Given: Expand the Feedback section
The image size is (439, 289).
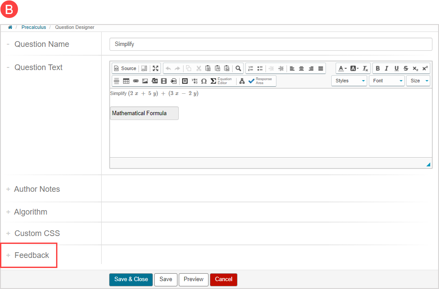Looking at the screenshot, I should tap(32, 255).
